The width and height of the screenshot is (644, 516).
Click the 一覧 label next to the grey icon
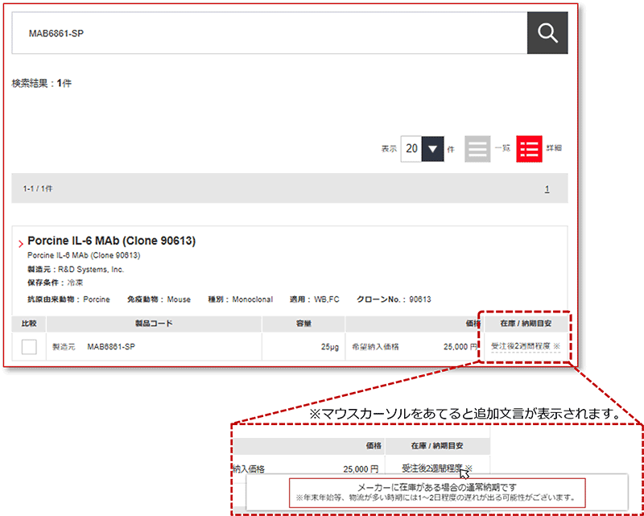502,148
